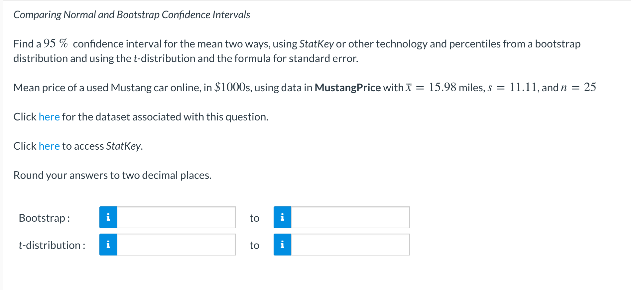This screenshot has width=631, height=290.
Task: Click the StatKey dataset link text
Action: 49,146
